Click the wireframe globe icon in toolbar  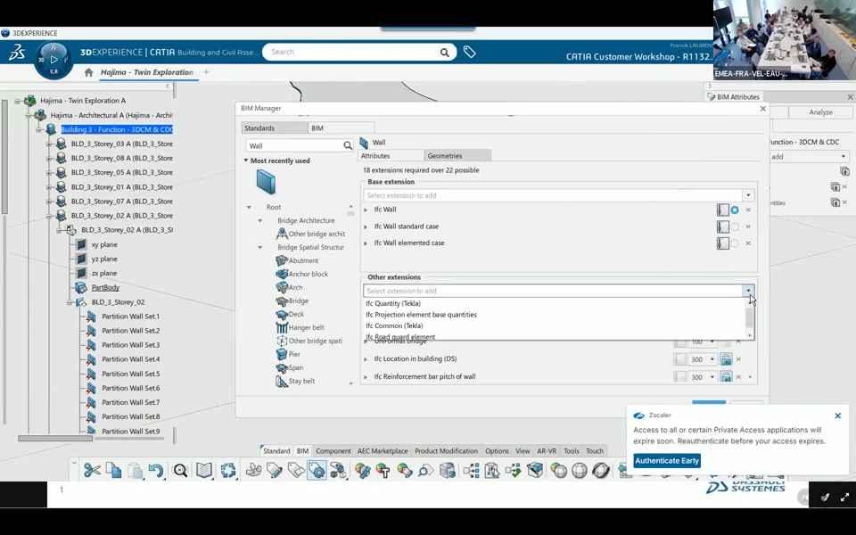pos(580,470)
